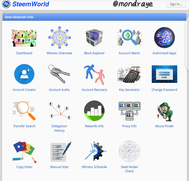Open the Block Explorer cube icon
The width and height of the screenshot is (189, 181).
(94, 38)
